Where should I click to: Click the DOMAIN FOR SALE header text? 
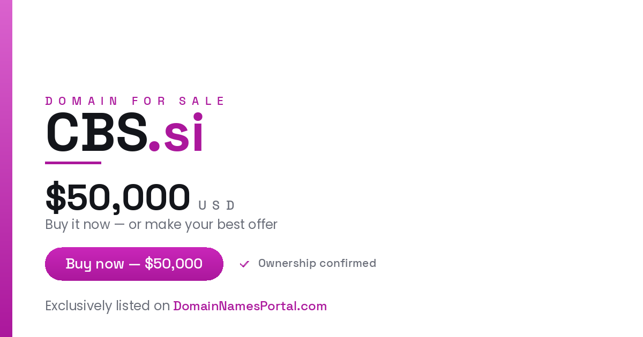tap(136, 101)
